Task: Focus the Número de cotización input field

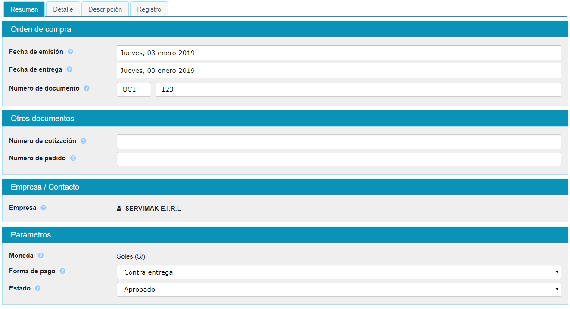Action: click(x=339, y=142)
